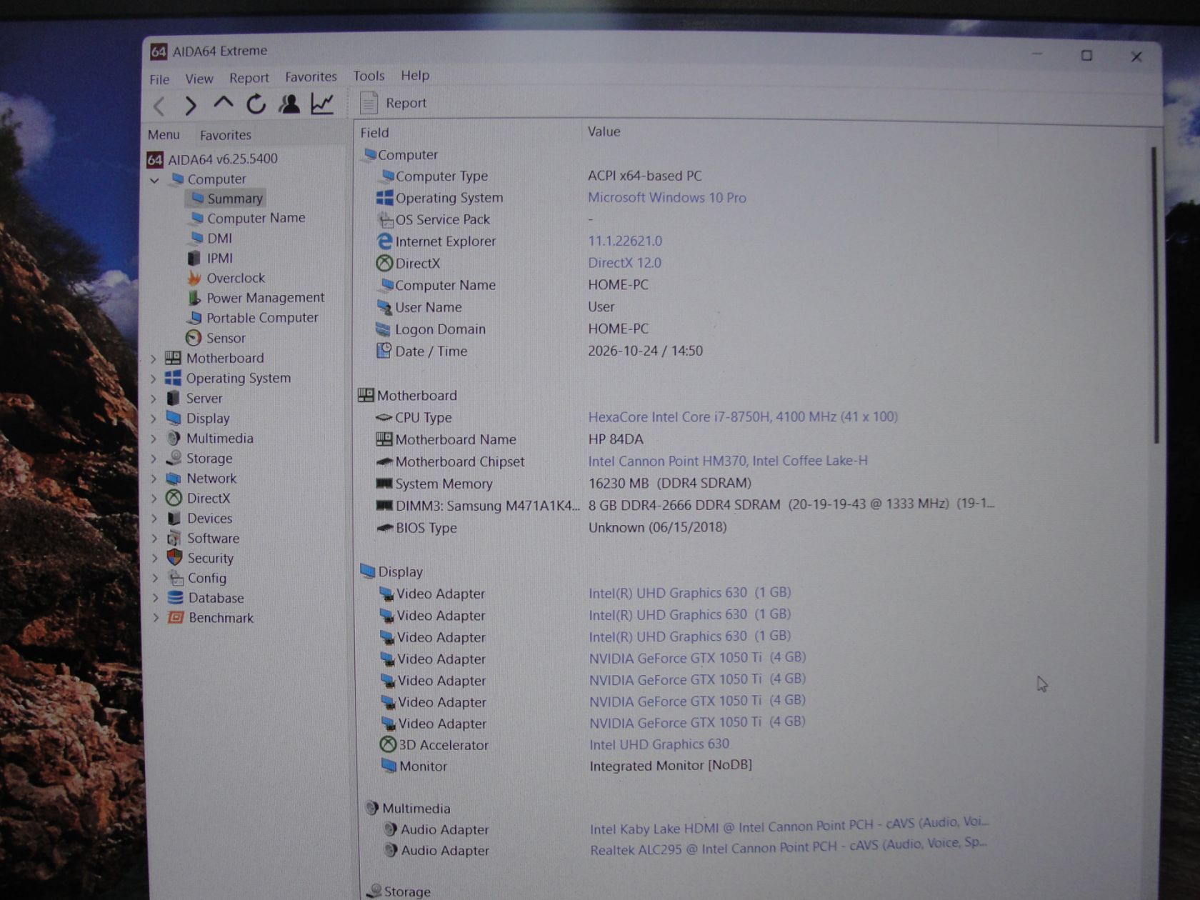Open the Realtek ALC295 audio adapter link
The width and height of the screenshot is (1200, 900).
point(789,846)
